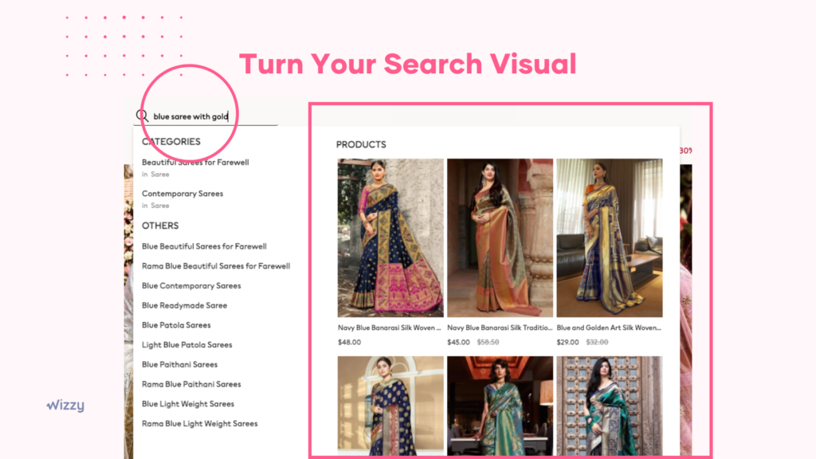Open Blue and Golden Art Silk saree image
This screenshot has width=816, height=459.
610,237
